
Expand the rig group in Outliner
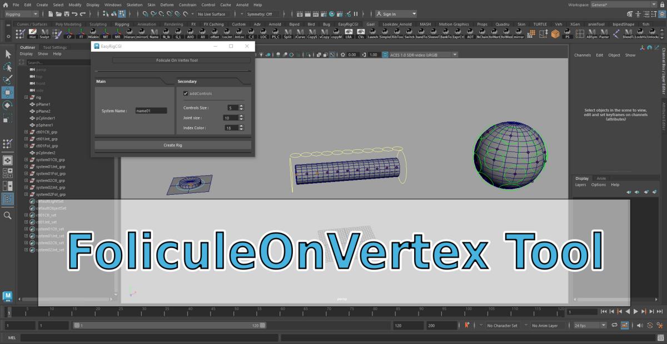(26, 97)
